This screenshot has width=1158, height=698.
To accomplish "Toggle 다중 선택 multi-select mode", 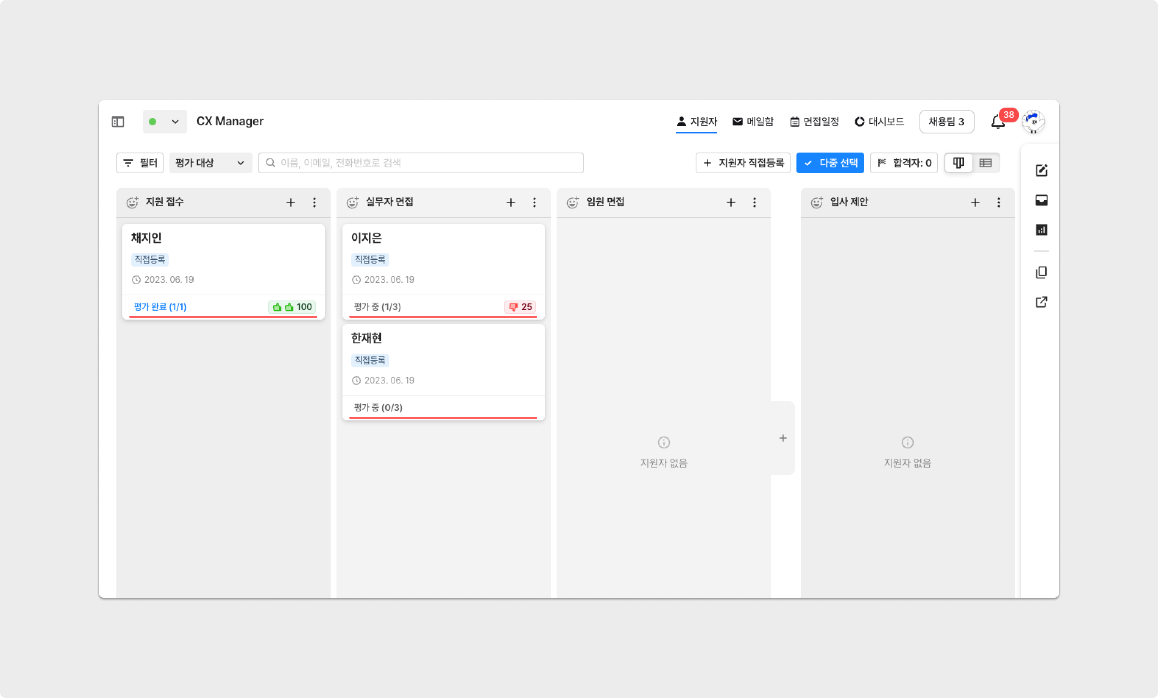I will click(830, 163).
